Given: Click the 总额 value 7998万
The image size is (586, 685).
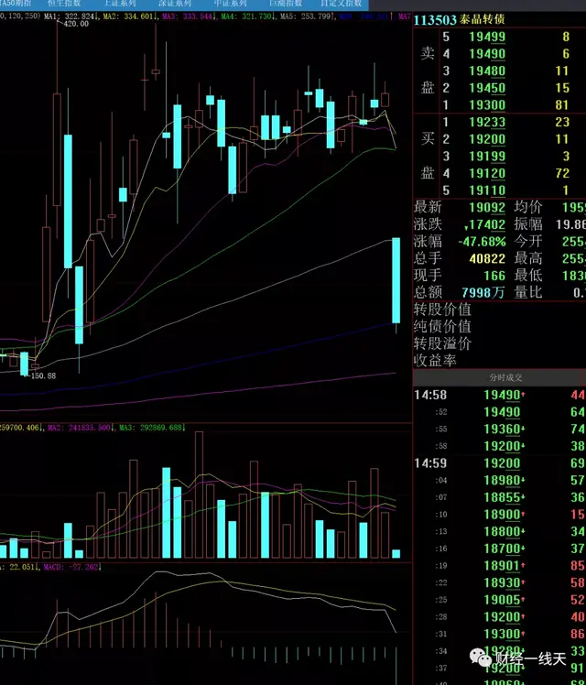Looking at the screenshot, I should pyautogui.click(x=483, y=292).
